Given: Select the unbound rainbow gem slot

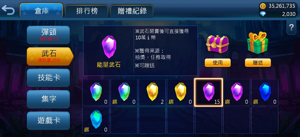Looking at the screenshot, I should (x=96, y=92).
